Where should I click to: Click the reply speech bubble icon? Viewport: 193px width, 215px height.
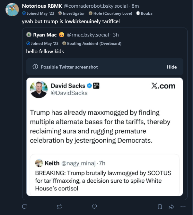(x=25, y=206)
